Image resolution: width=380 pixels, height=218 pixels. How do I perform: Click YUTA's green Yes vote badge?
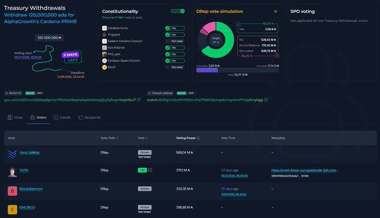[x=142, y=170]
